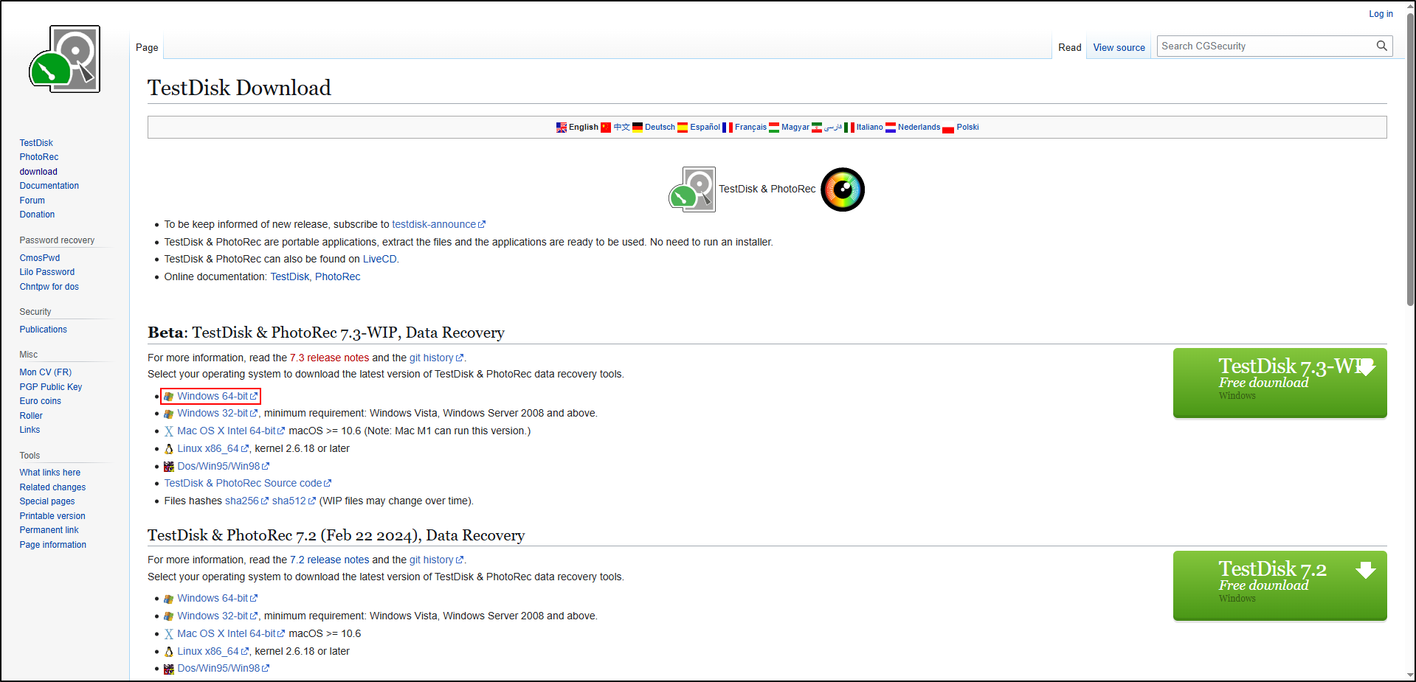The image size is (1416, 682).
Task: Open the Español language link
Action: pyautogui.click(x=705, y=127)
